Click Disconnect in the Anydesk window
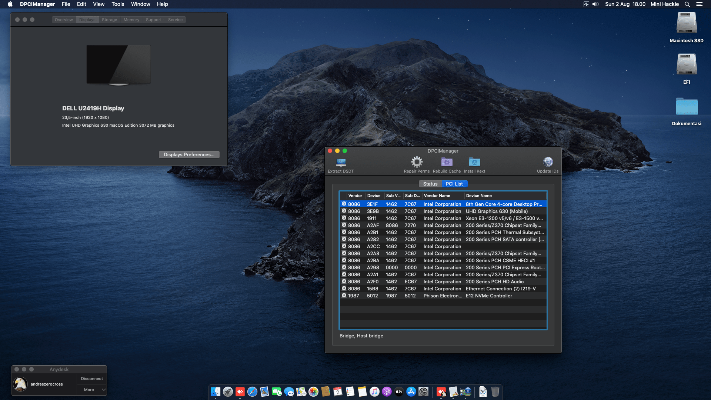 (92, 379)
